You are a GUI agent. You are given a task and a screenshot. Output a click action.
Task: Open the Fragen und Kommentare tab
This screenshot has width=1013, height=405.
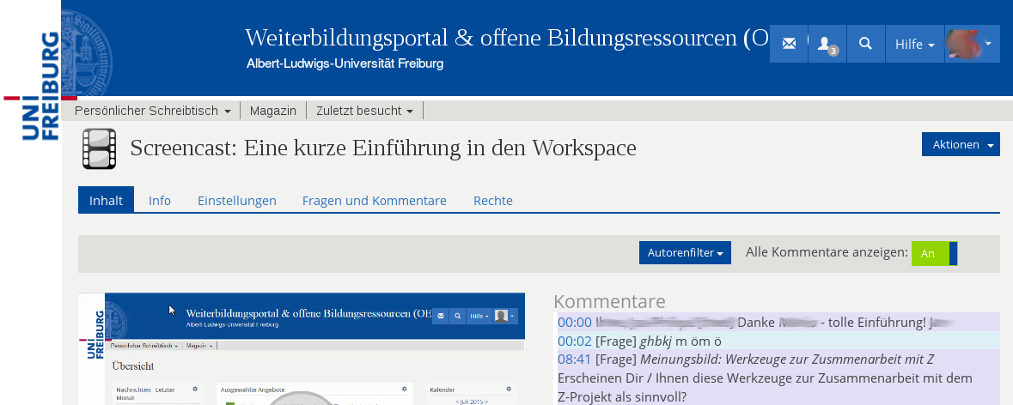pyautogui.click(x=374, y=201)
